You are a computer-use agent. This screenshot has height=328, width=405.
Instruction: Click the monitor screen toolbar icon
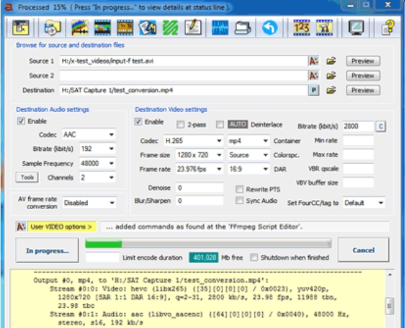coord(356,28)
